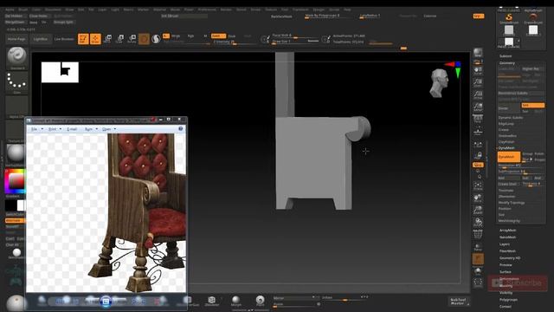This screenshot has height=312, width=554.
Task: Expand the Dynamic Subdiv section
Action: coord(511,118)
